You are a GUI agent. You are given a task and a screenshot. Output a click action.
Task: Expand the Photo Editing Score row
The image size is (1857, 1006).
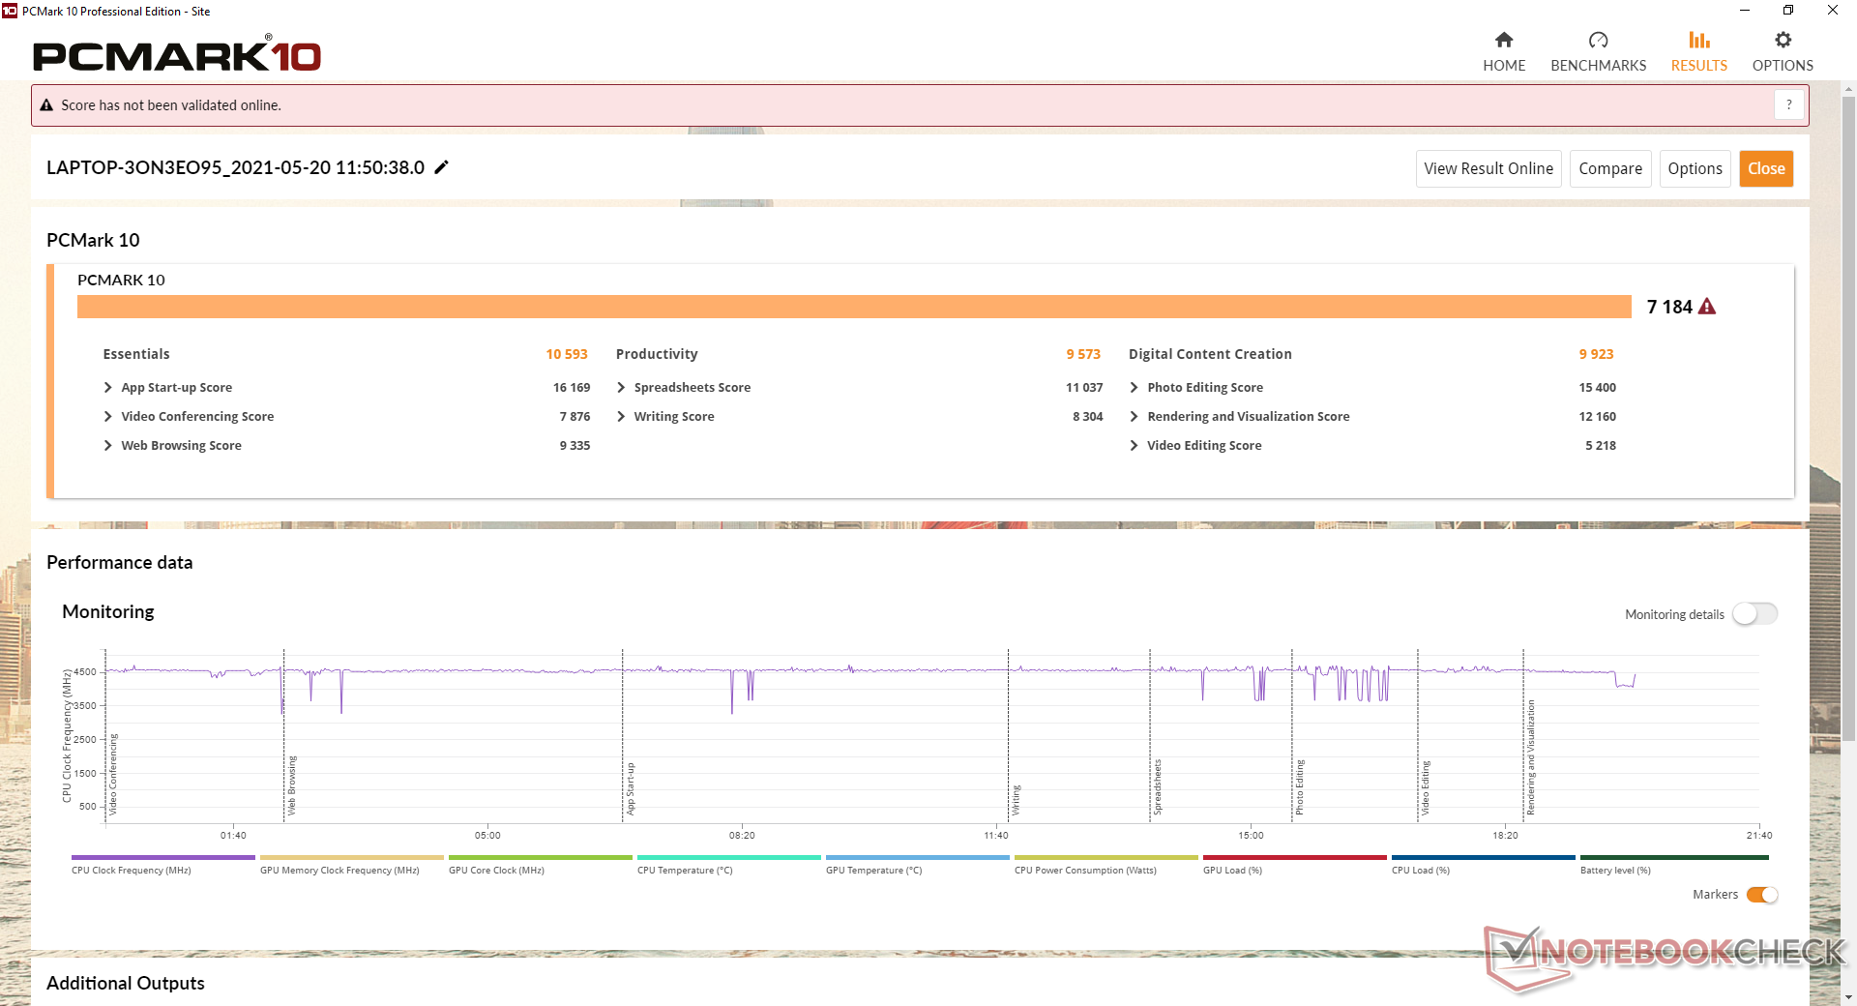point(1134,388)
